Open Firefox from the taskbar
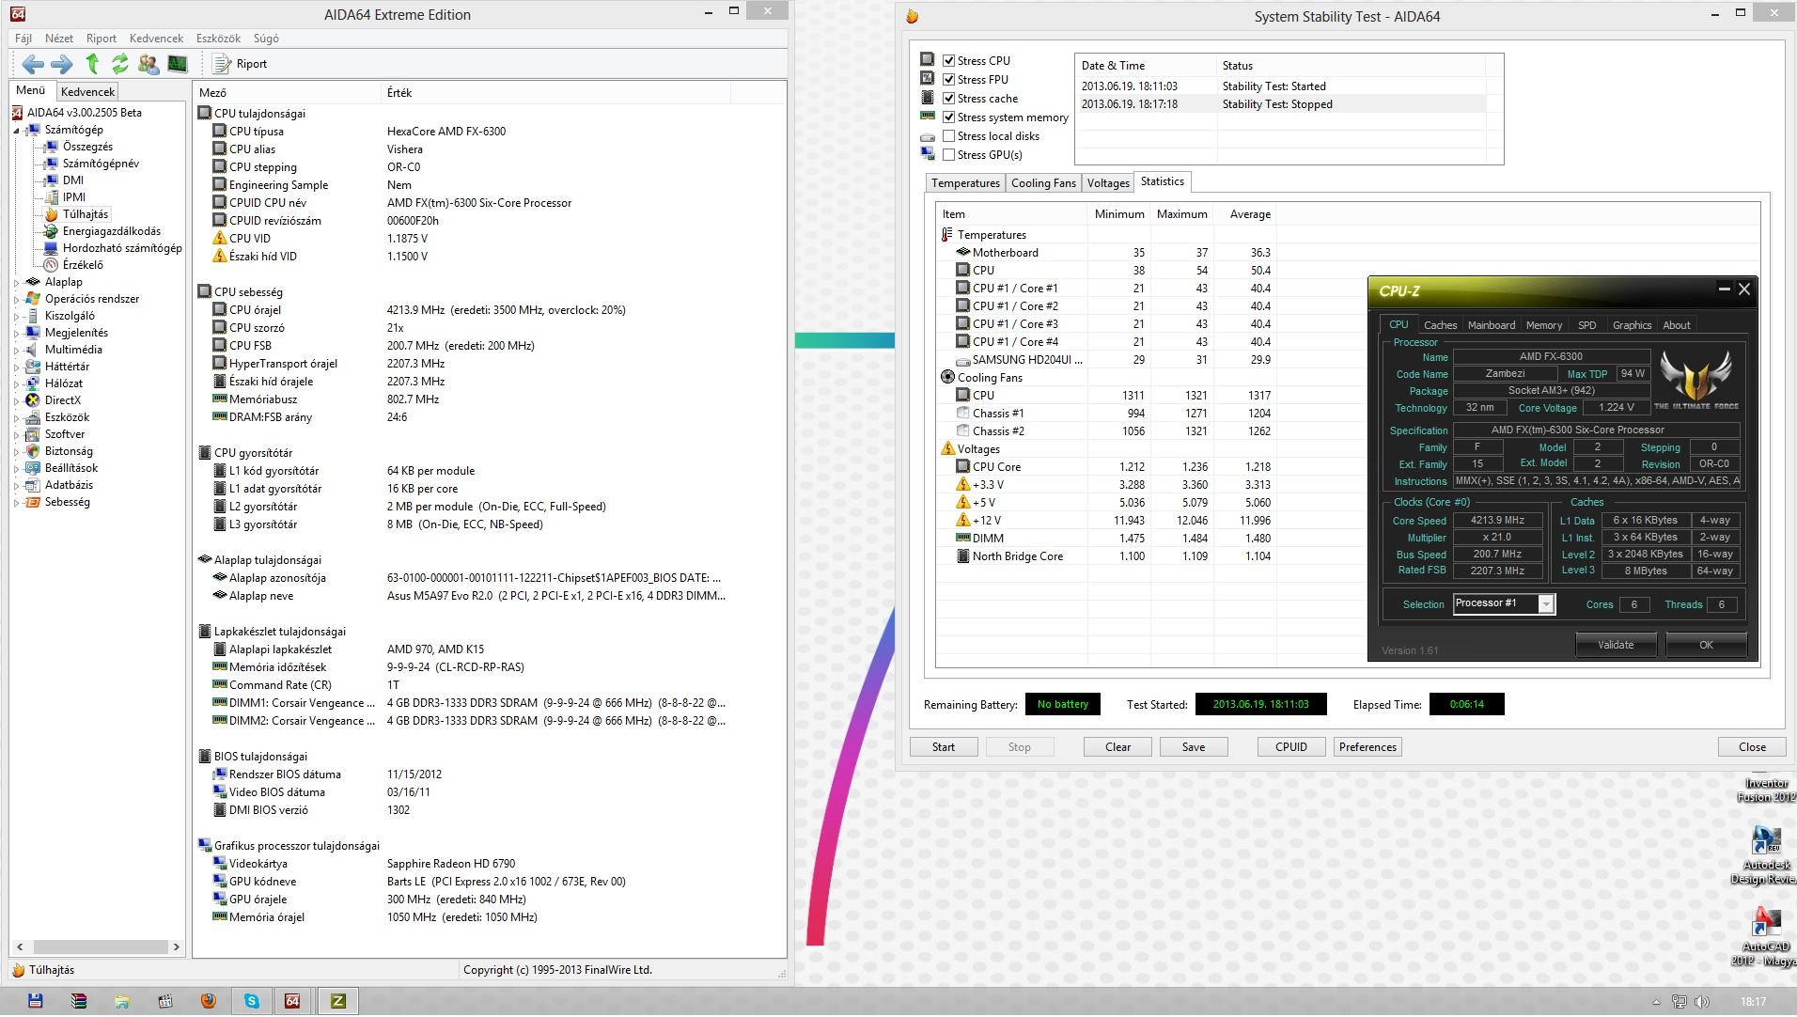 point(208,1002)
